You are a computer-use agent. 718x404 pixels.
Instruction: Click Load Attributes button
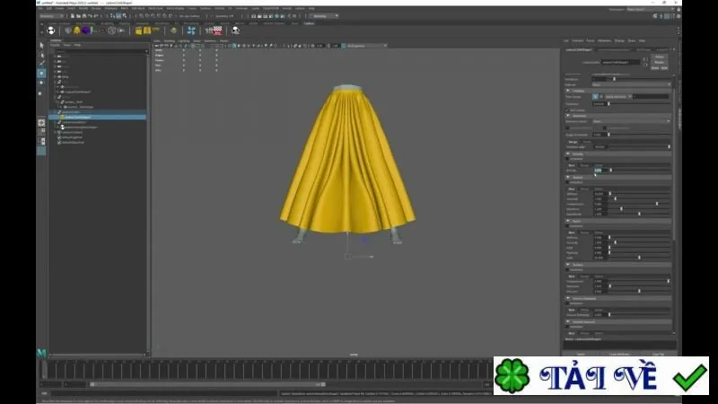pyautogui.click(x=619, y=354)
